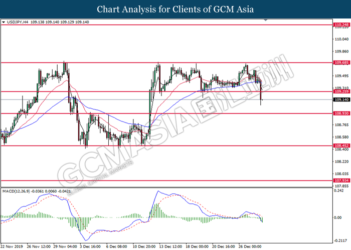Click the 109.860 price axis value

(341, 51)
